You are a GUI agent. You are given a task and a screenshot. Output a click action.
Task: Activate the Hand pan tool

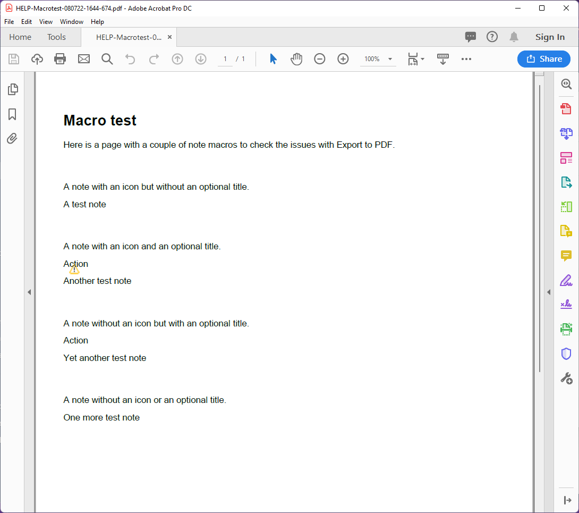tap(296, 59)
